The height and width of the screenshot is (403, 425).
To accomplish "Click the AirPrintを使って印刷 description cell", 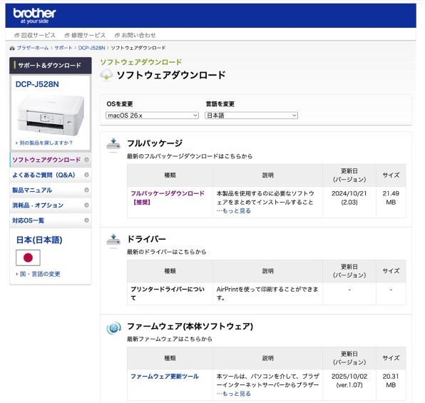I will [x=267, y=293].
